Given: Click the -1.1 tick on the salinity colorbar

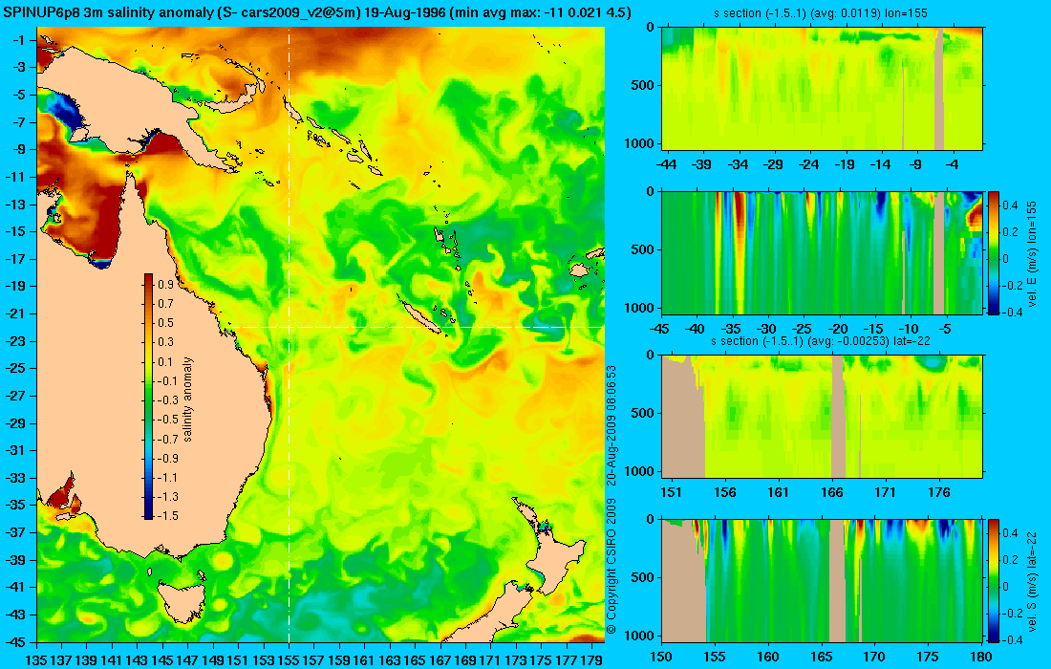Looking at the screenshot, I should pyautogui.click(x=167, y=478).
